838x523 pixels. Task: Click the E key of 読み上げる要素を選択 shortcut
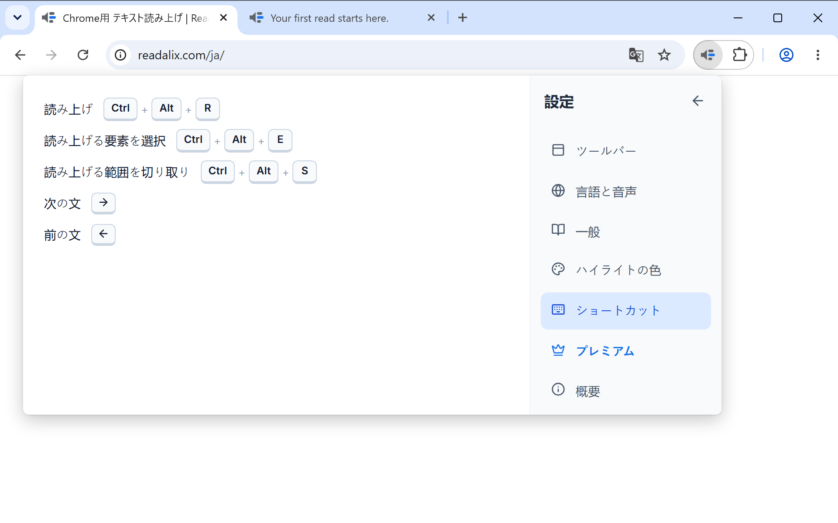pyautogui.click(x=280, y=140)
